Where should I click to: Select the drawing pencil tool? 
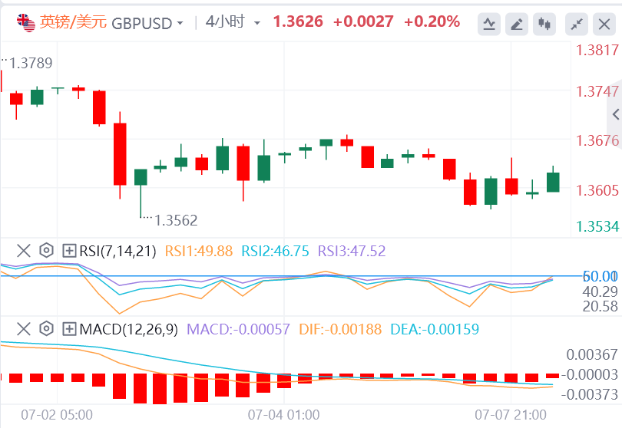[517, 25]
